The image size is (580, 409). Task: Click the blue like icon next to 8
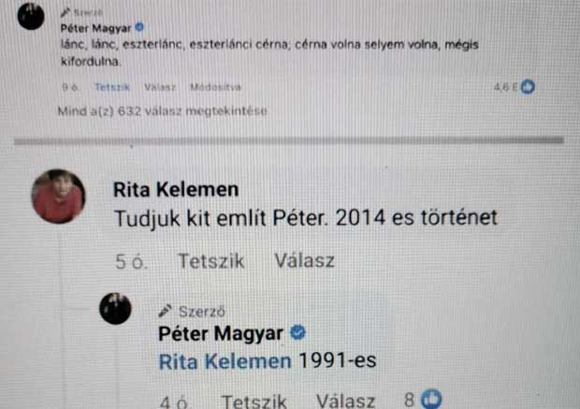pos(432,399)
